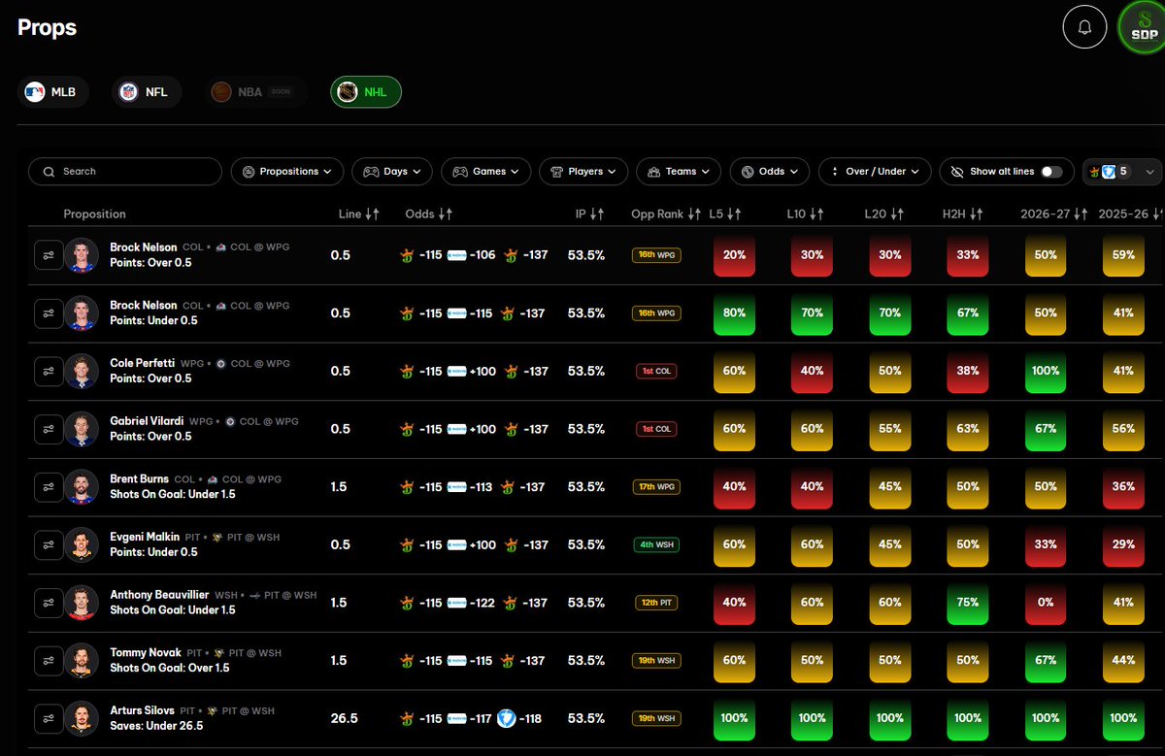
Task: Open the Odds filter dropdown
Action: coord(770,171)
